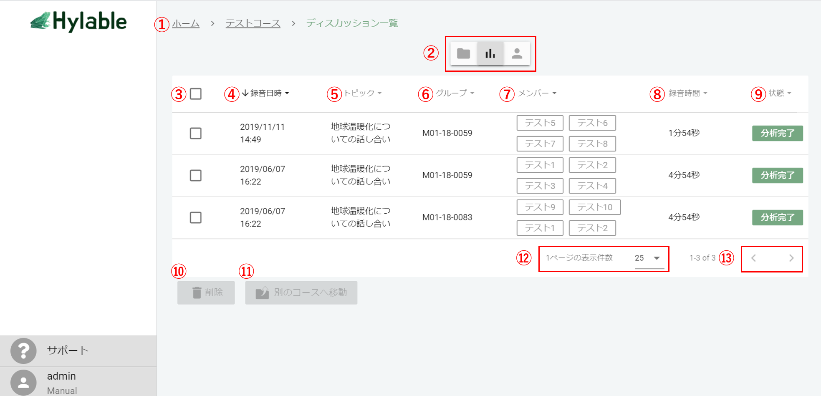Check the 2019/11/11 14:49 discussion row
821x396 pixels.
click(x=196, y=134)
